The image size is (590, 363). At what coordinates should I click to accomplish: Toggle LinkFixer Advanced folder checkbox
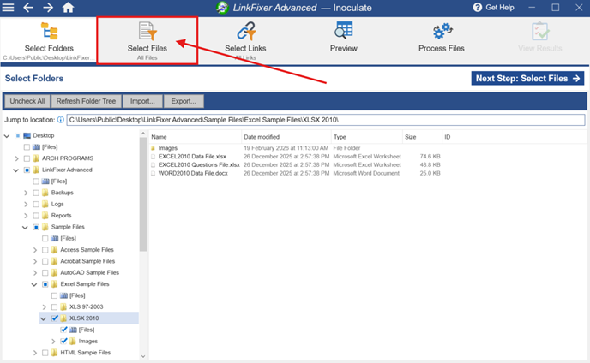pyautogui.click(x=27, y=170)
